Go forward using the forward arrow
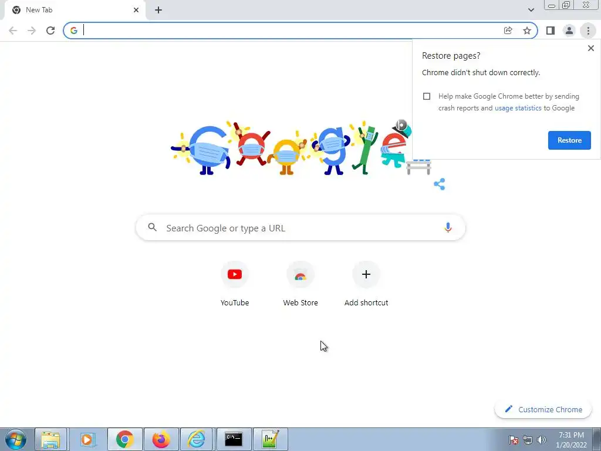Image resolution: width=601 pixels, height=451 pixels. (32, 31)
